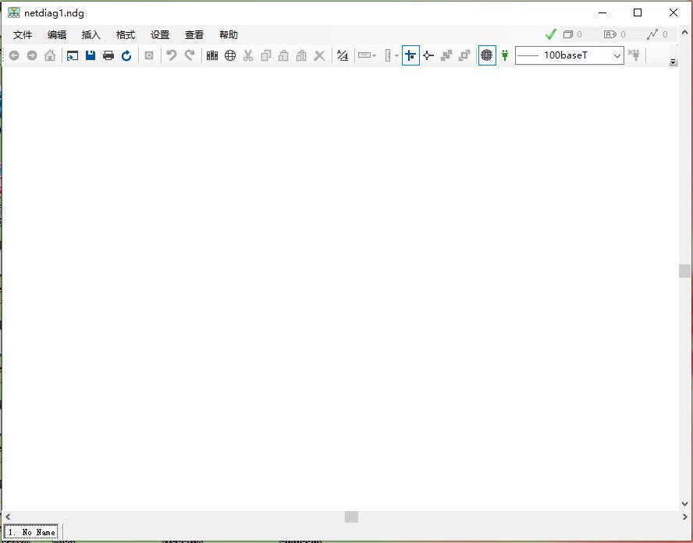Click the back navigation arrow icon
693x543 pixels.
(x=14, y=55)
